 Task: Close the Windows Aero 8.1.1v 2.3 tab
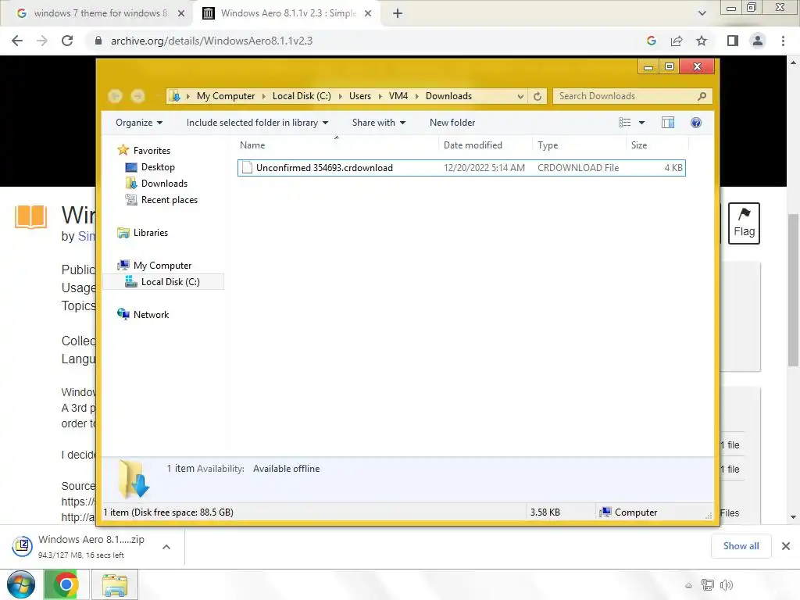[368, 13]
